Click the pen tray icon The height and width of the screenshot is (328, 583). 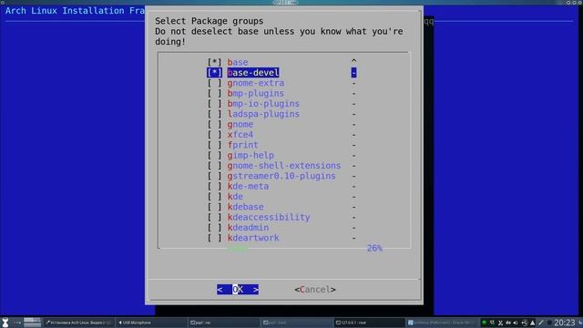[541, 323]
